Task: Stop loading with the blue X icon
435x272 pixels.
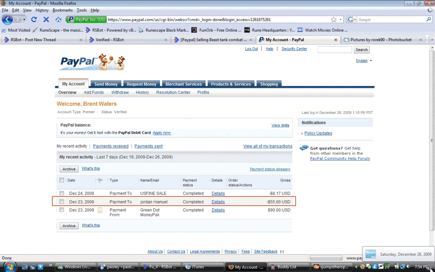Action: click(x=46, y=20)
